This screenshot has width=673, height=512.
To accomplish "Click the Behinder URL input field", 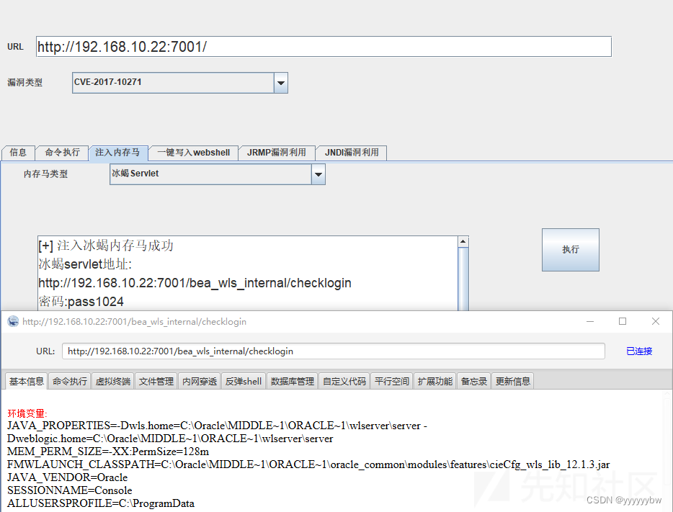I will 334,351.
